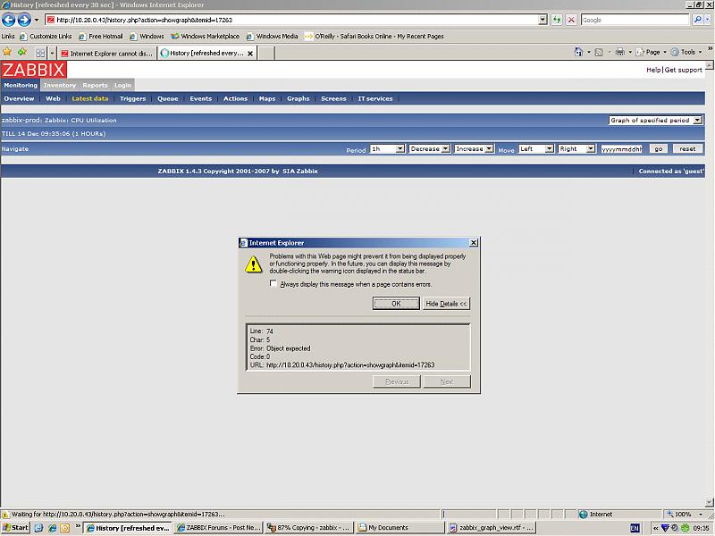Click Hide Details button

(446, 304)
